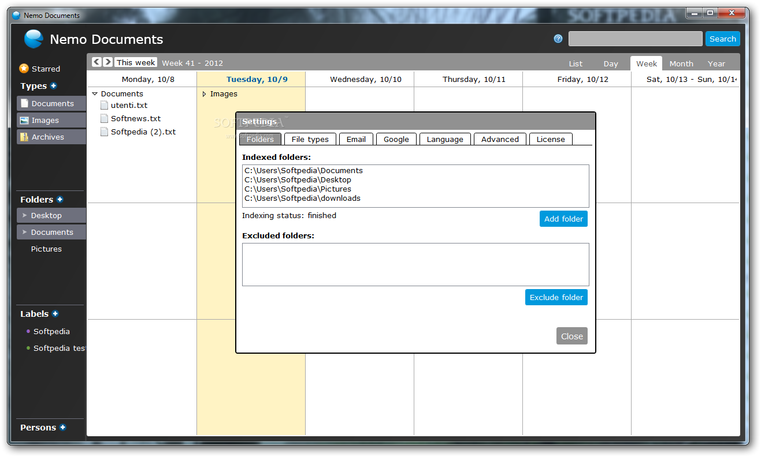Jump to This week
The image size is (761, 457).
136,62
